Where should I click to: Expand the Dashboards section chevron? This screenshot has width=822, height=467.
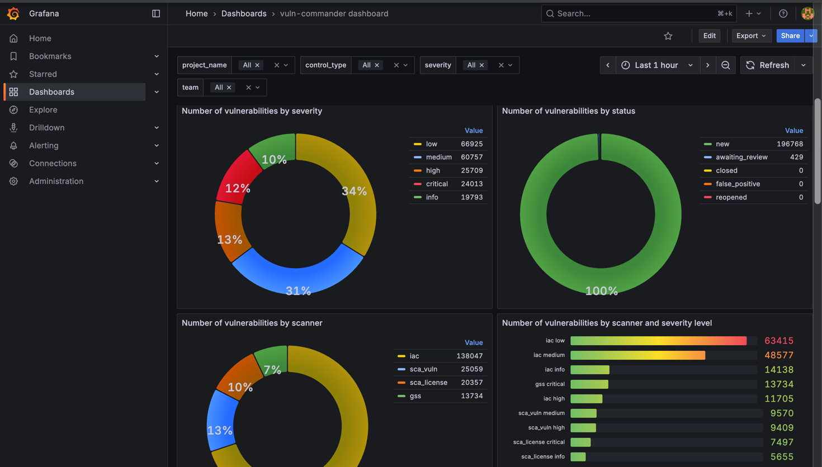[157, 92]
